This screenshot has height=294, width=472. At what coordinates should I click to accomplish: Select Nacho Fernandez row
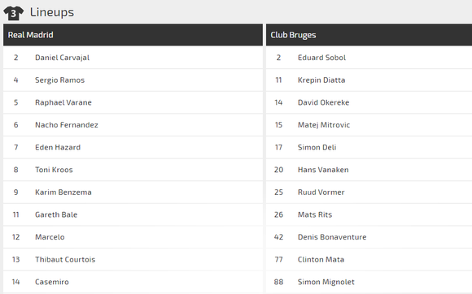pyautogui.click(x=133, y=125)
